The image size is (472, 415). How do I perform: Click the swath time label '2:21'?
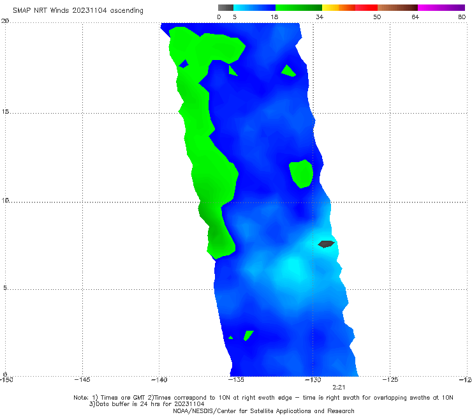coord(339,388)
